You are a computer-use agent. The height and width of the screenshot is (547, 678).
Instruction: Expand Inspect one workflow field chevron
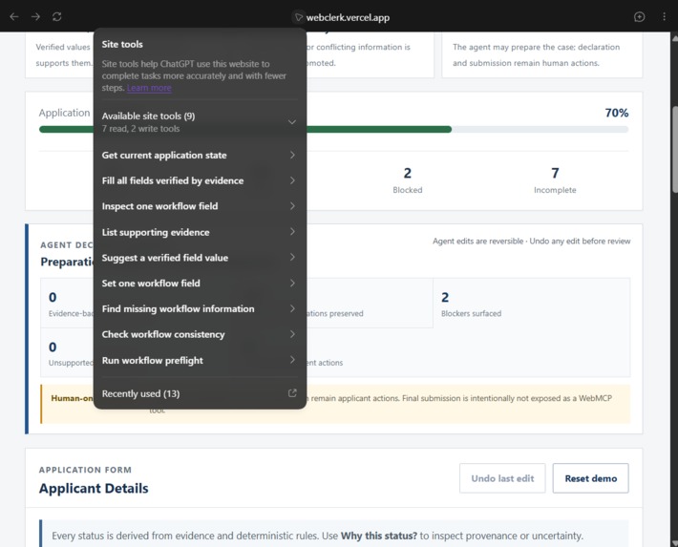(292, 206)
